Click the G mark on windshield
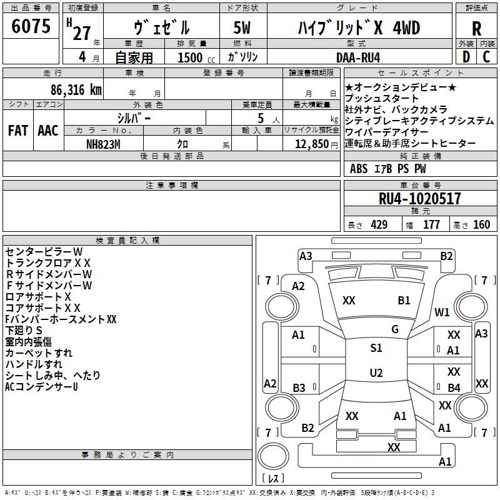Screen dimensions: 500x500 tap(395, 329)
